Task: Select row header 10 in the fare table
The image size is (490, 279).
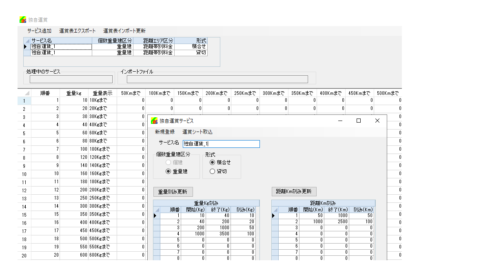Action: [24, 174]
